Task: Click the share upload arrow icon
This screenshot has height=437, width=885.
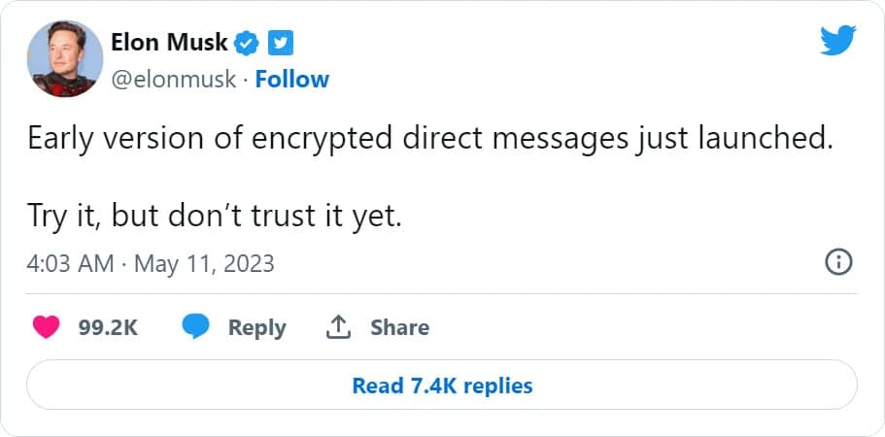Action: (x=337, y=327)
